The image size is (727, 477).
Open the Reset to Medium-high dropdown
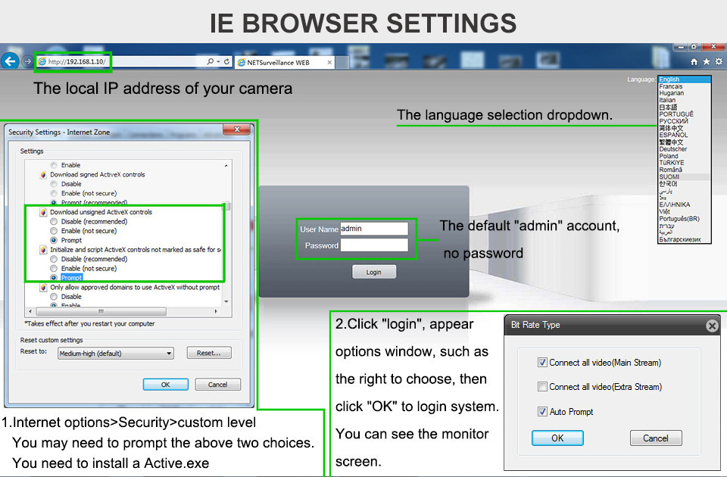tap(115, 354)
